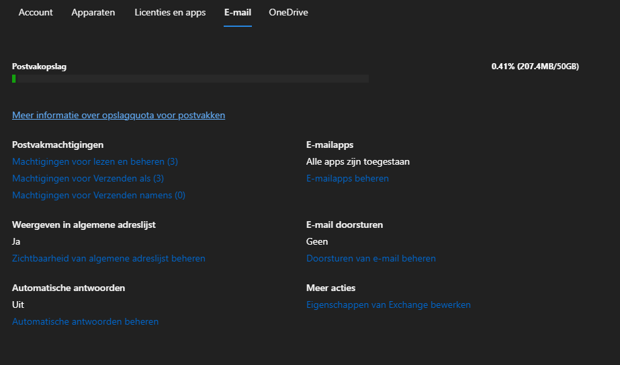Click E-mailapps beheren link
The image size is (620, 365).
point(347,178)
